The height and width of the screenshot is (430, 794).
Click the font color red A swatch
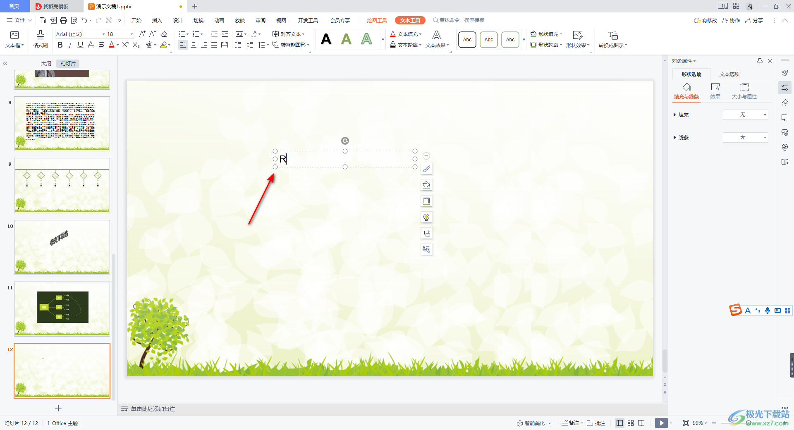coord(111,45)
